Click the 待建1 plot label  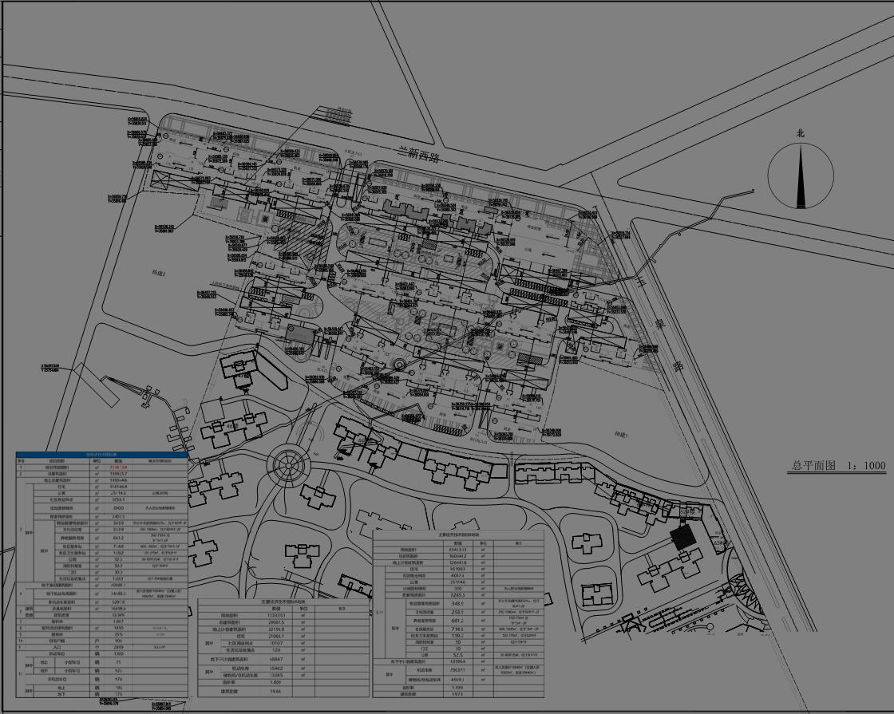pos(623,435)
